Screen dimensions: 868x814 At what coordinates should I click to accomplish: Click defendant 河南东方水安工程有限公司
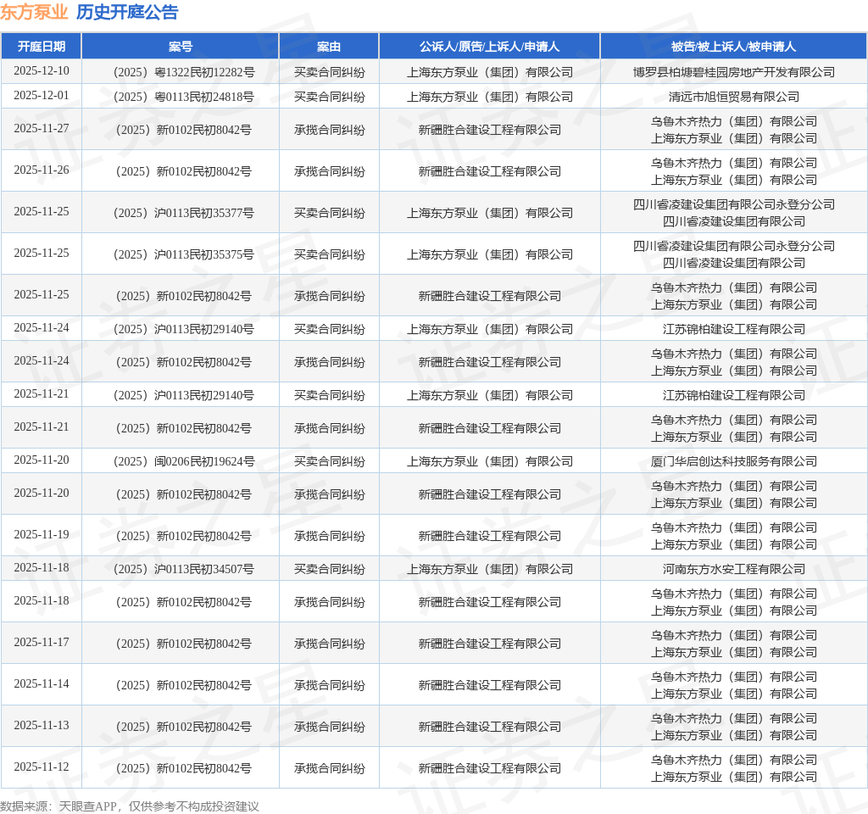click(734, 569)
